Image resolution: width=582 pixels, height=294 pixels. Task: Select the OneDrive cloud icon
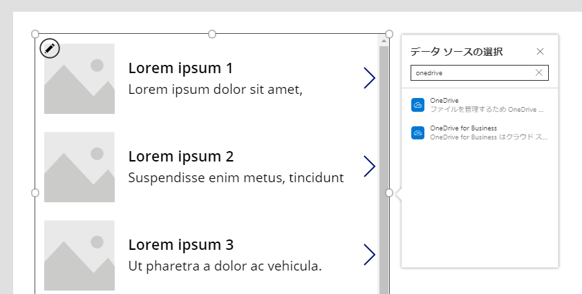[x=417, y=105]
